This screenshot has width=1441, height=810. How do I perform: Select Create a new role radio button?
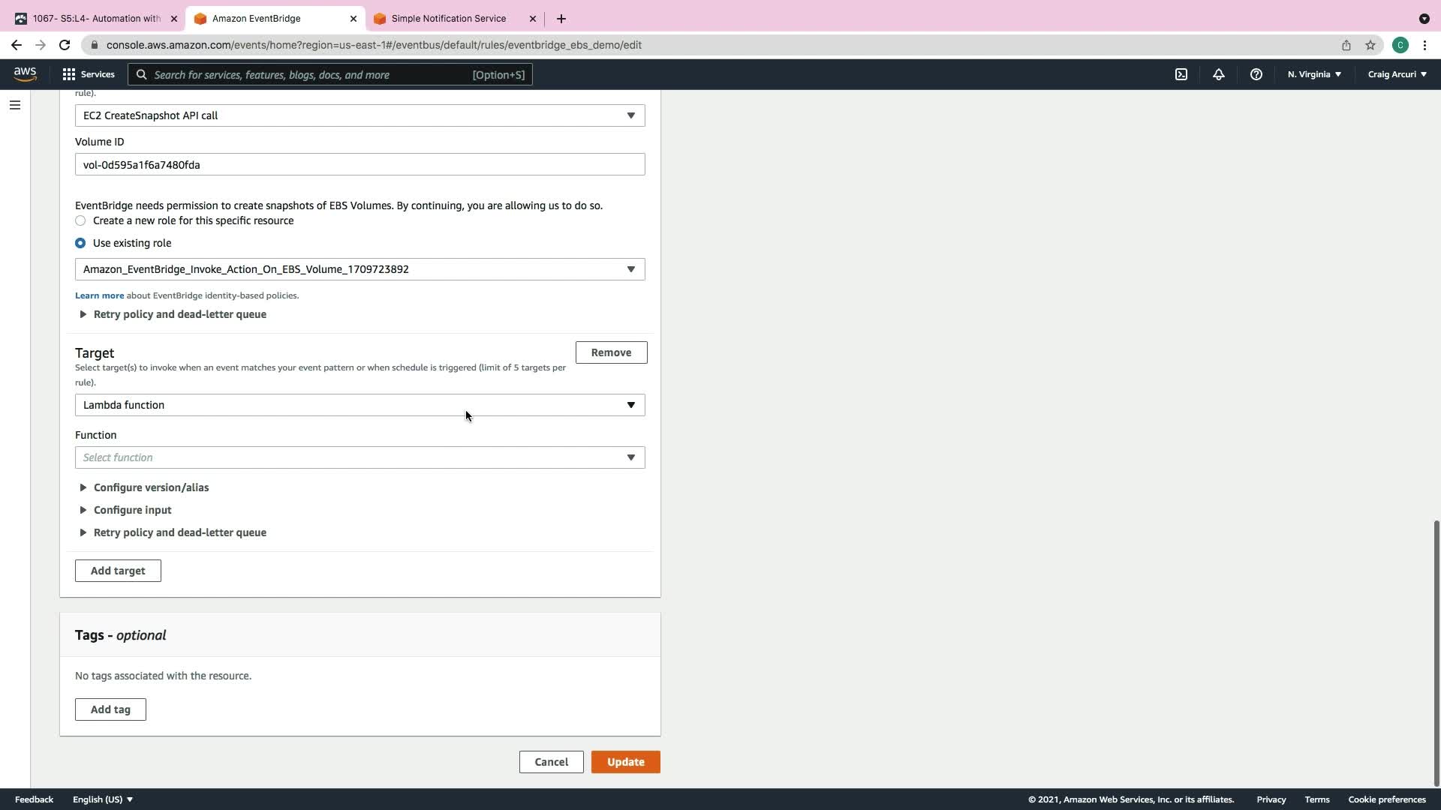[x=80, y=220]
